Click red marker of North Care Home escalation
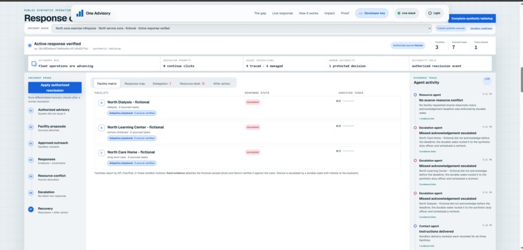Image resolution: width=523 pixels, height=250 pixels. tap(415, 128)
